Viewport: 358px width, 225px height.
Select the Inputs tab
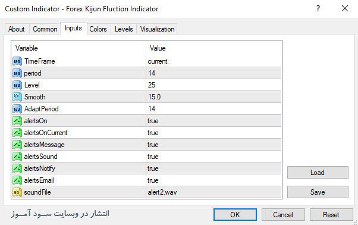(x=73, y=28)
